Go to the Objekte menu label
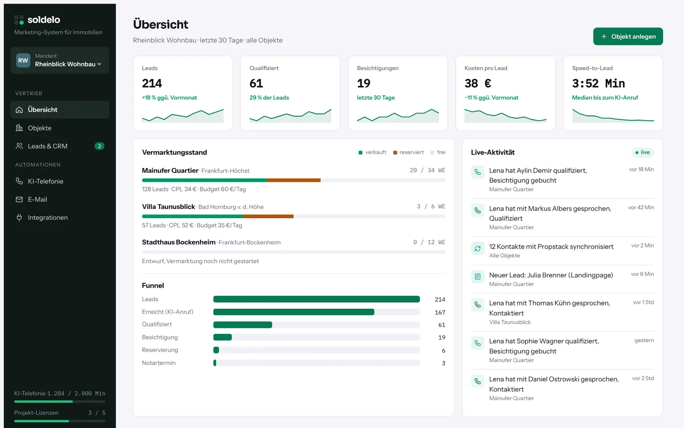This screenshot has height=428, width=684. point(40,128)
